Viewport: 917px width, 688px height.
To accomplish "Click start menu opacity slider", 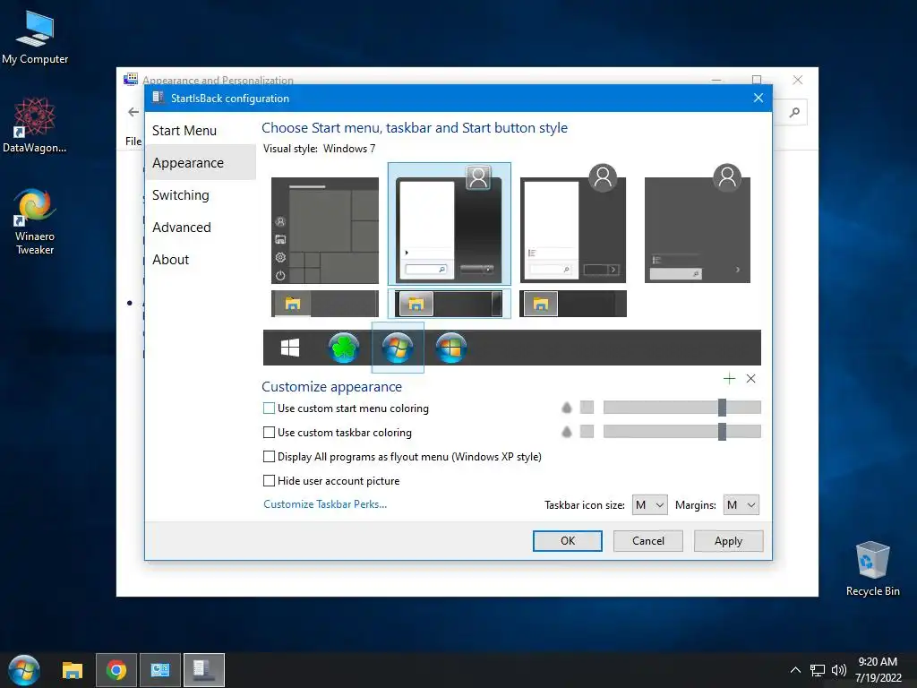I will click(681, 408).
